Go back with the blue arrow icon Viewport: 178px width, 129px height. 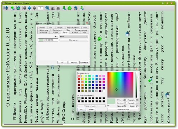click(x=29, y=8)
